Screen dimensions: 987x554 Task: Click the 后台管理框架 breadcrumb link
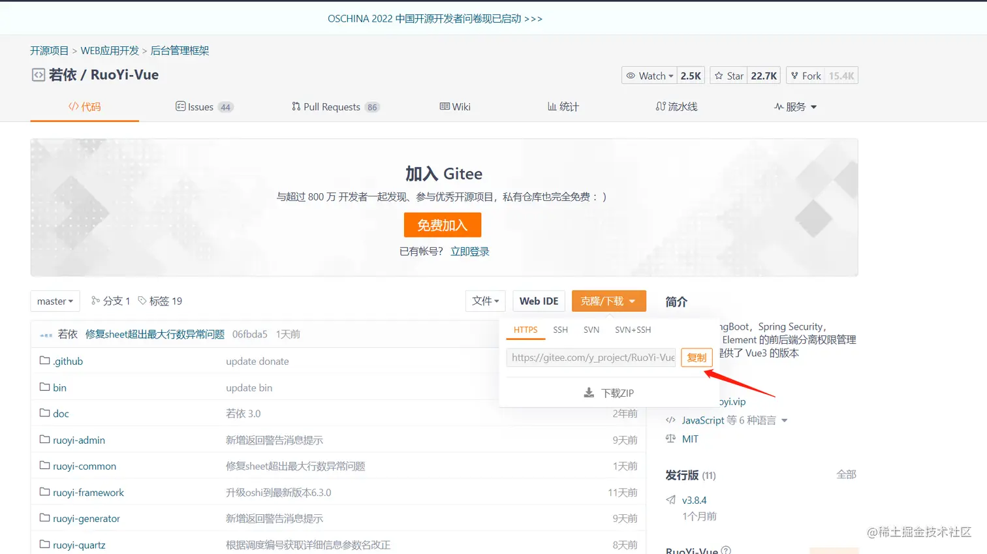point(180,51)
